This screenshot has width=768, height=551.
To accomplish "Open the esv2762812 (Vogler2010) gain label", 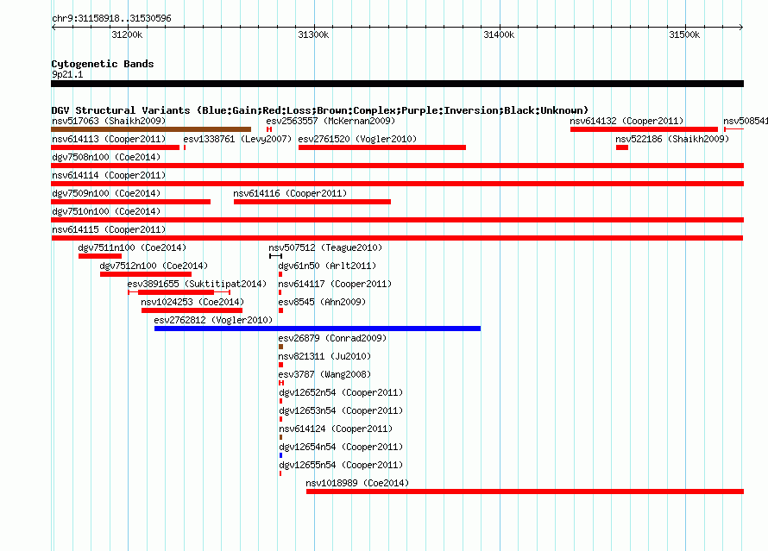I will tap(213, 320).
